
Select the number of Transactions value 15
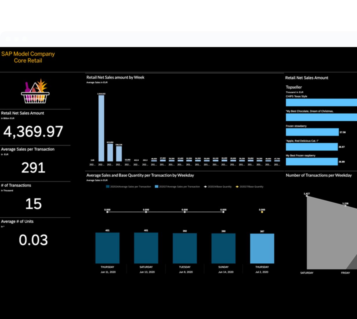coord(33,204)
